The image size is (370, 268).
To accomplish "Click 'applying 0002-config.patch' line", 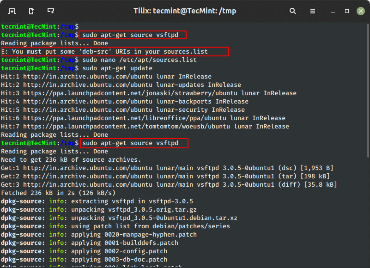I will pyautogui.click(x=84, y=251).
